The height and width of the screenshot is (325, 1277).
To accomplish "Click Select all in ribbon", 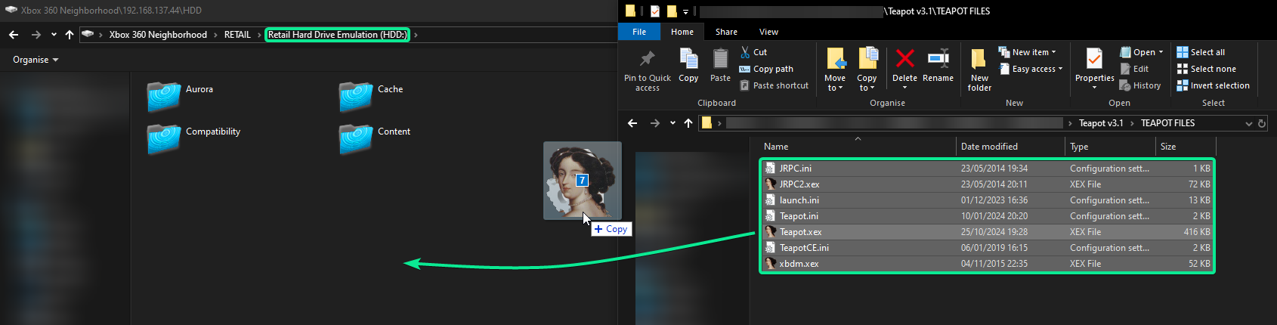I will pyautogui.click(x=1201, y=52).
